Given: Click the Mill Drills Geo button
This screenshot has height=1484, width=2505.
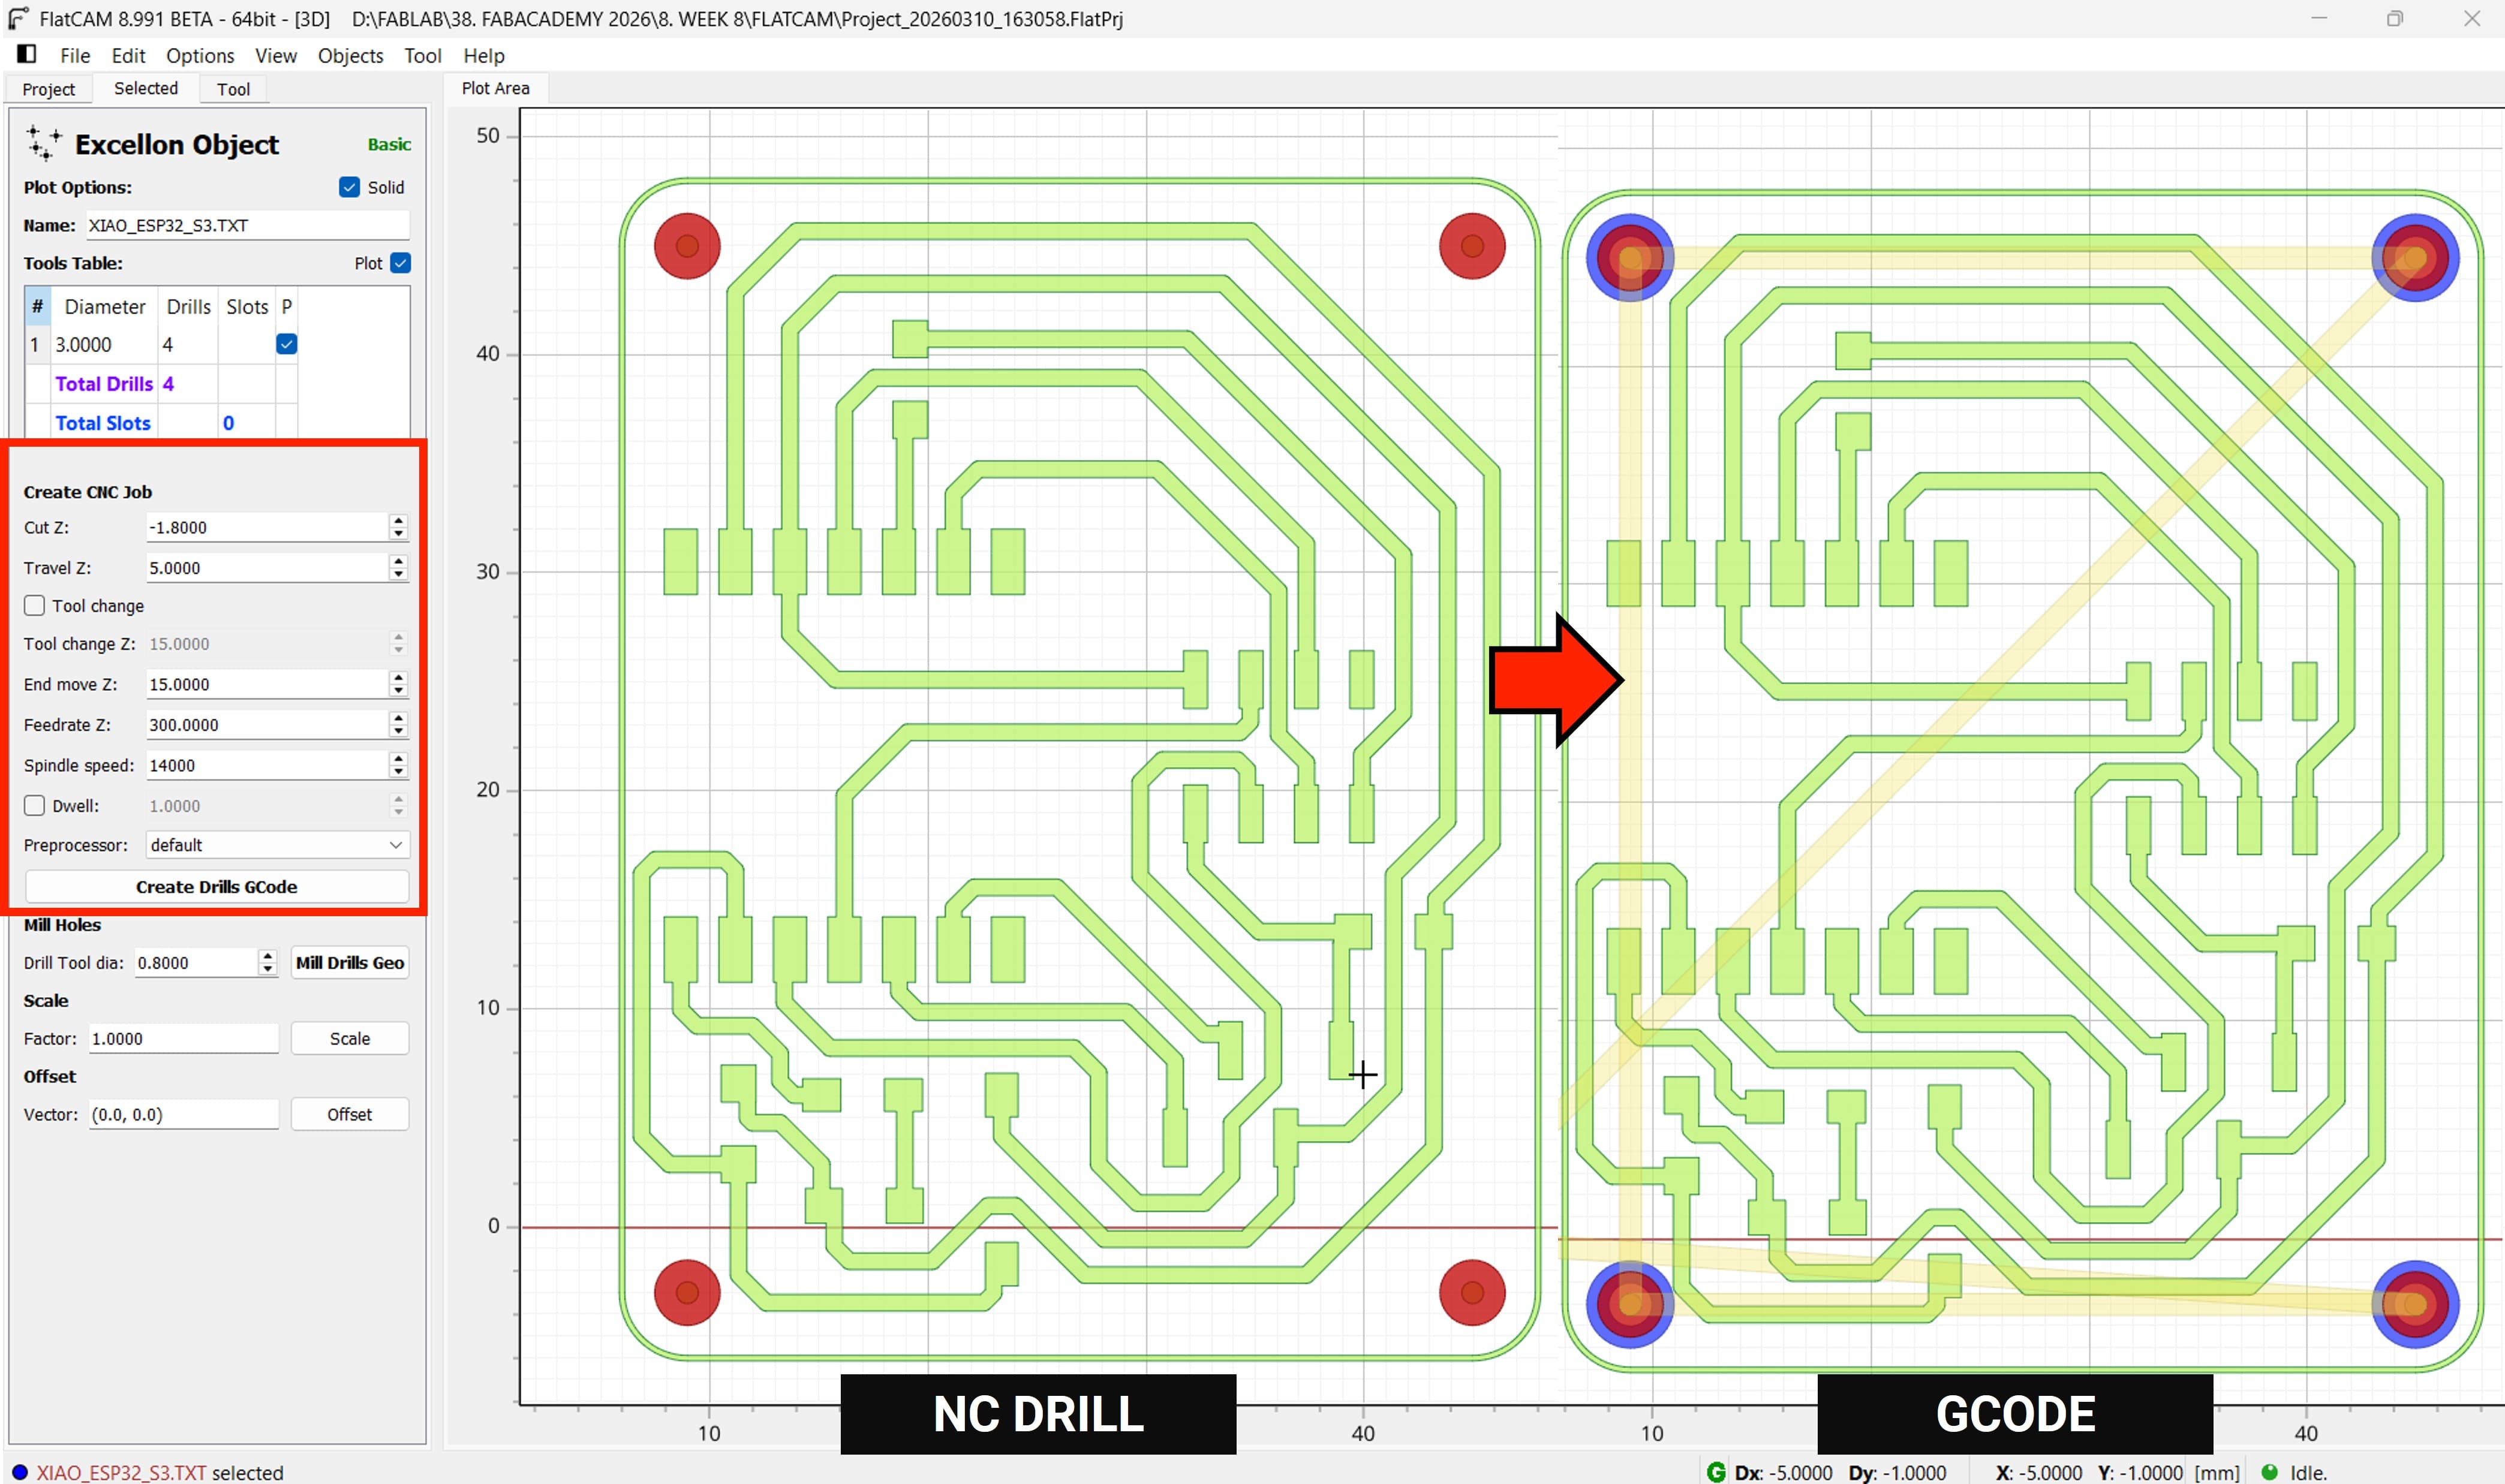Looking at the screenshot, I should point(350,962).
